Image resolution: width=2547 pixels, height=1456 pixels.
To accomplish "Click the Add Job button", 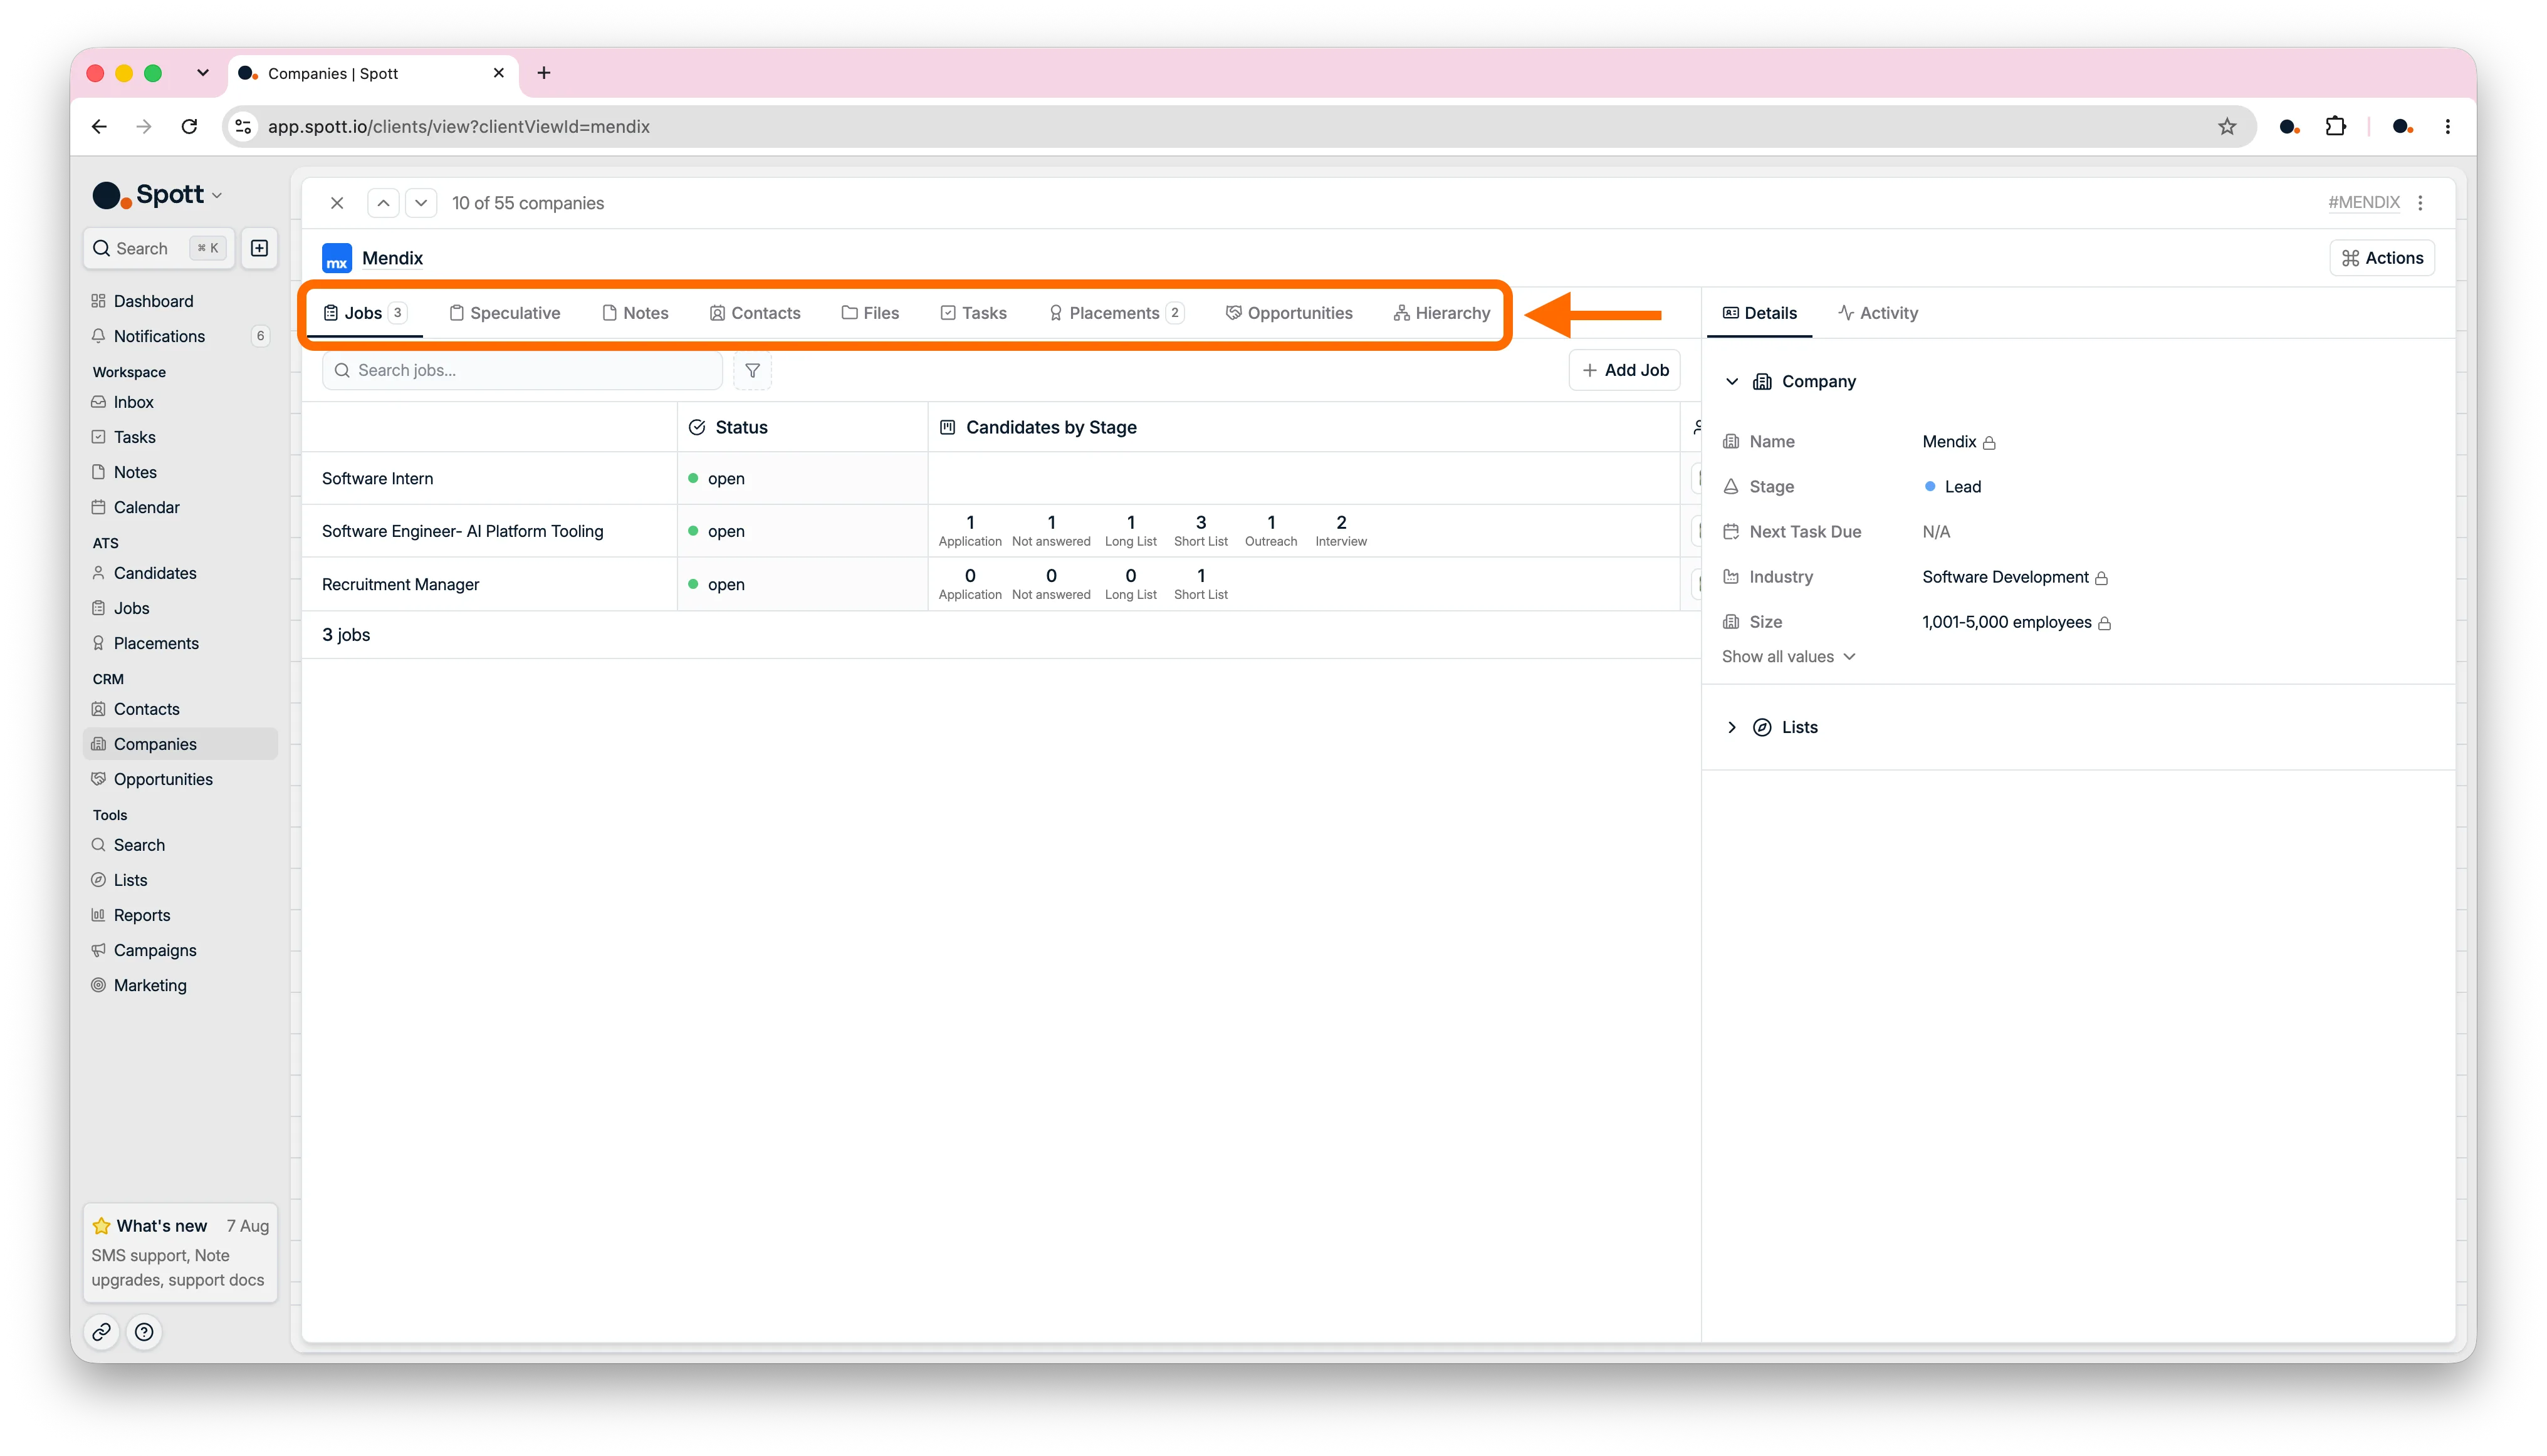I will pos(1626,370).
